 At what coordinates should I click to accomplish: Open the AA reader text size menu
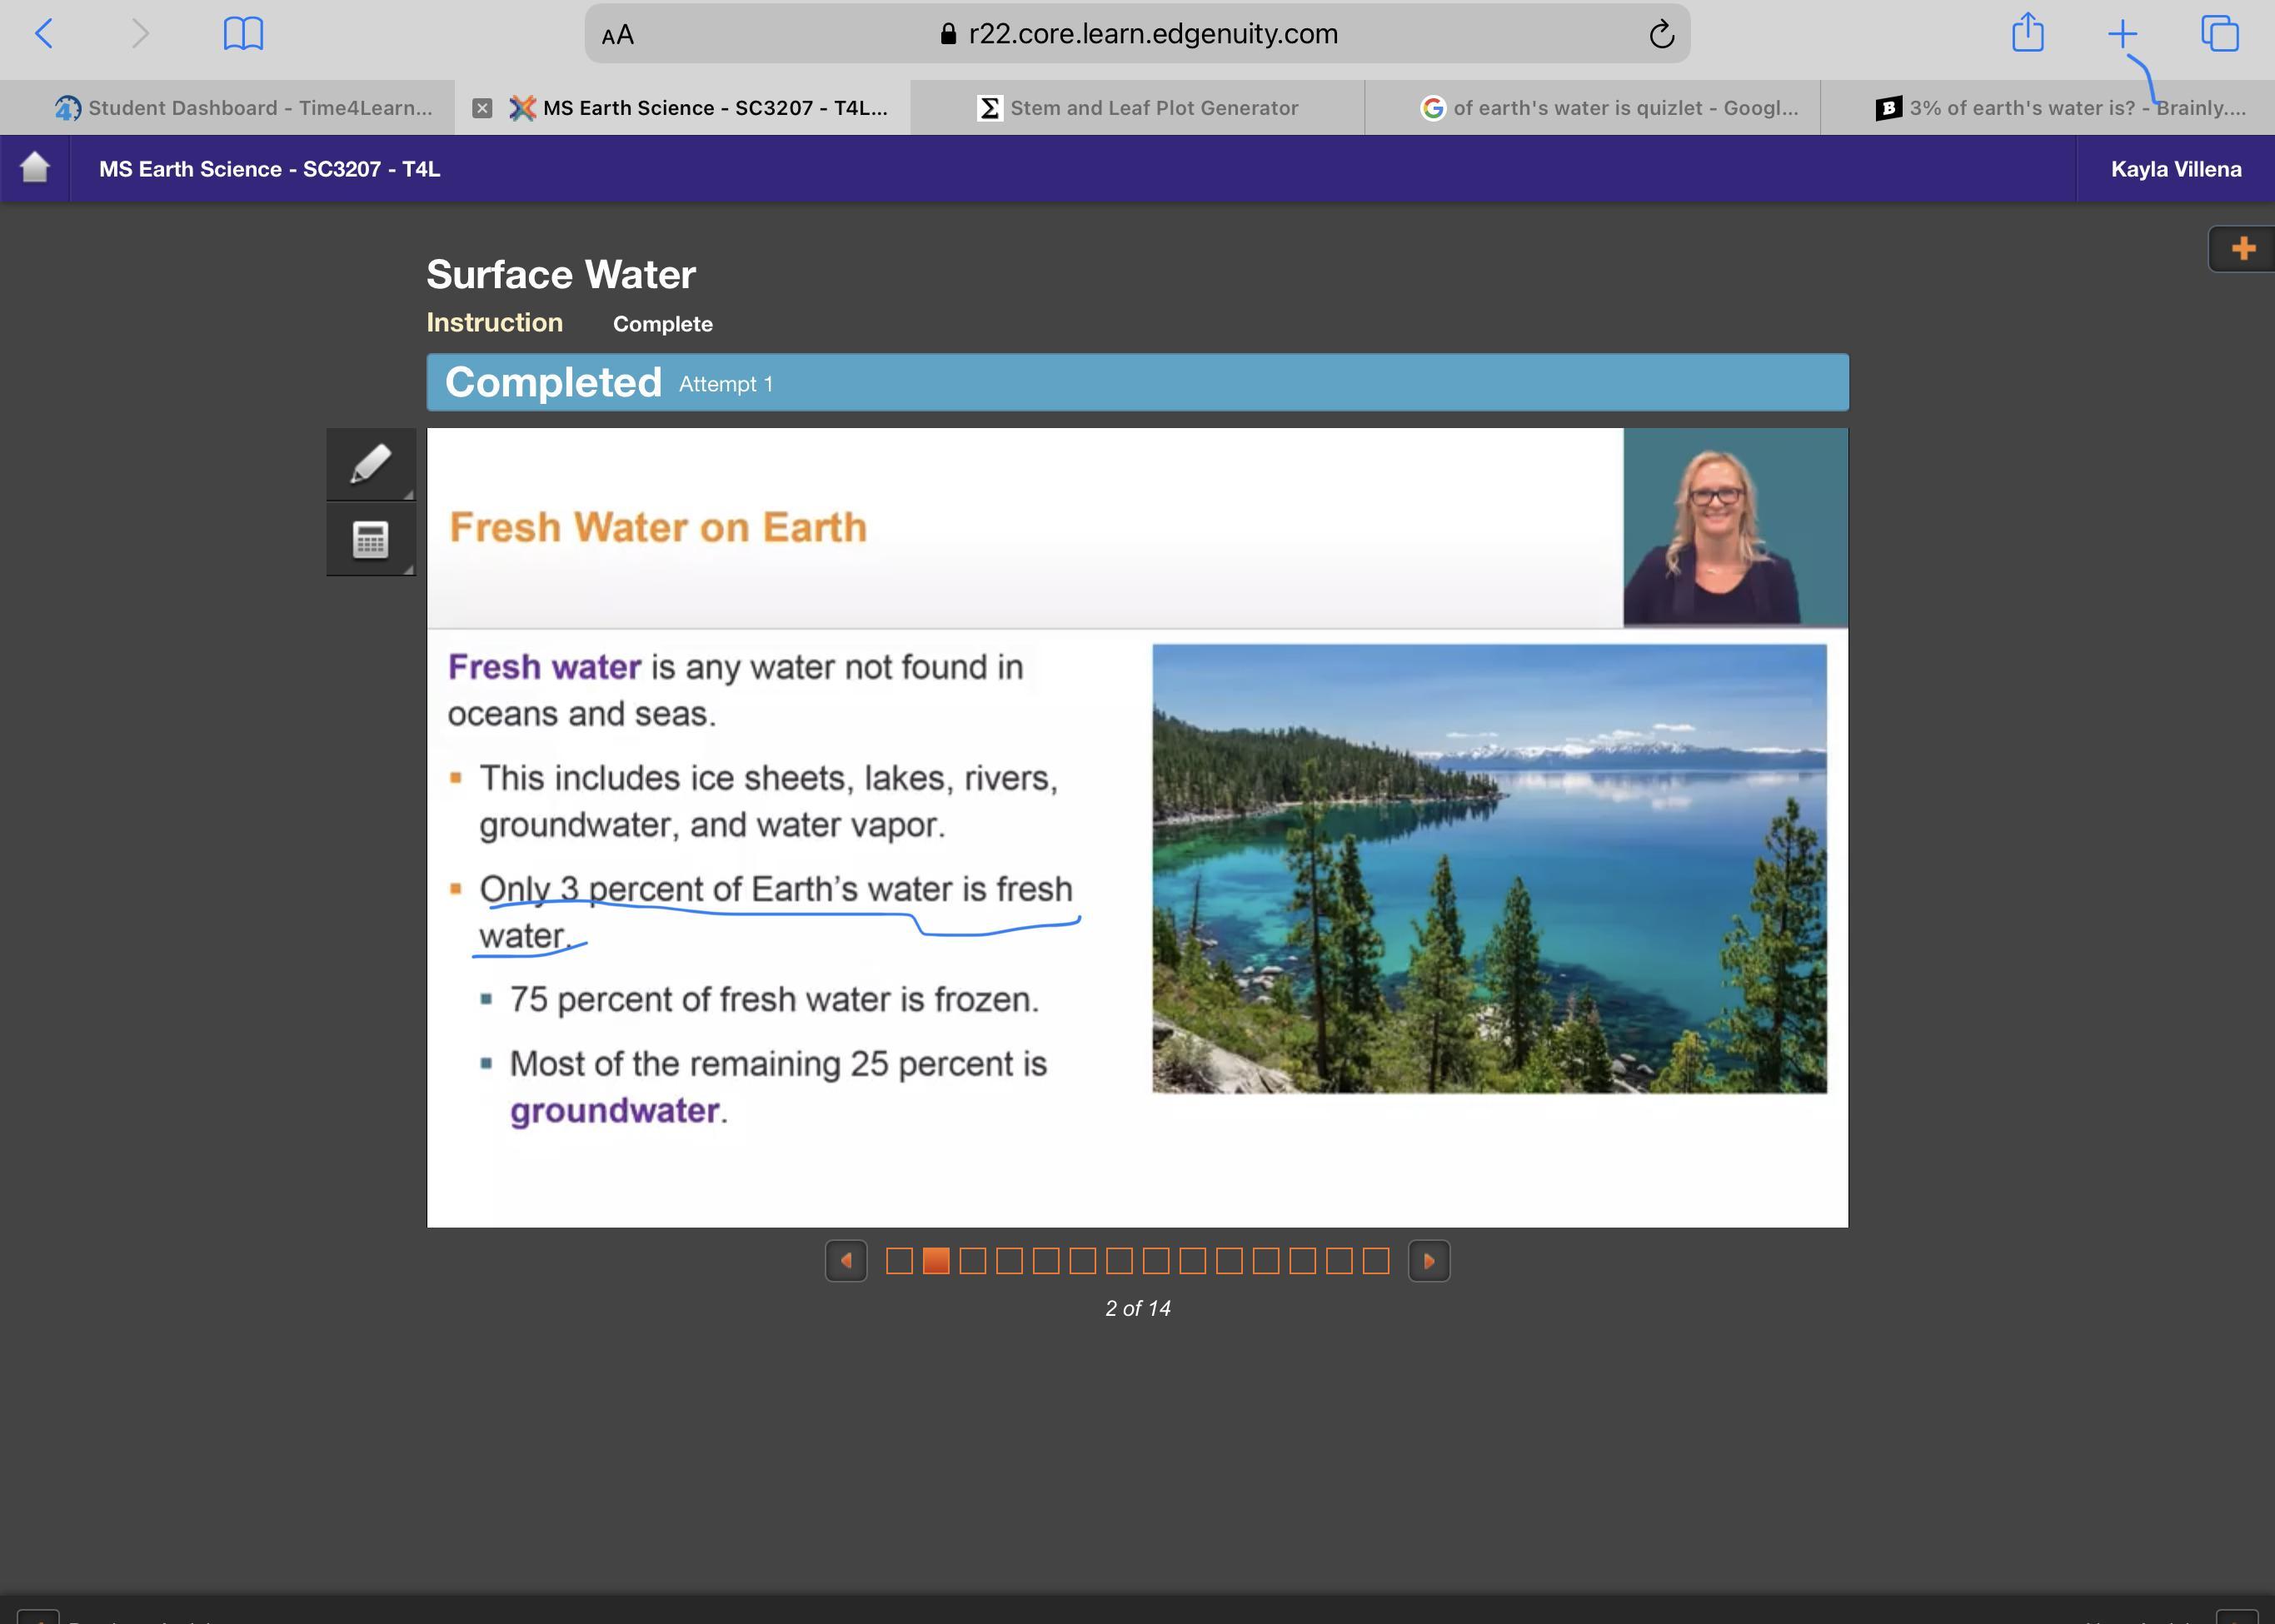[x=618, y=35]
